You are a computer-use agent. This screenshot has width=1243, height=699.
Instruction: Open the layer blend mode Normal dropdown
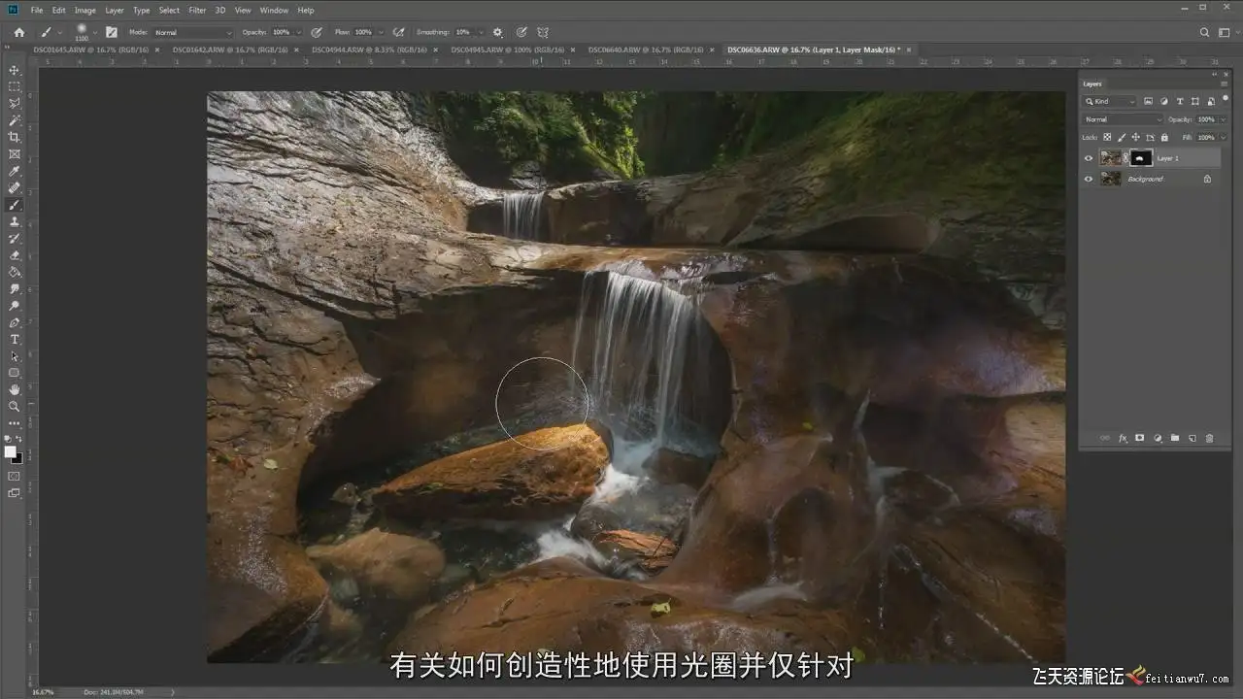[1123, 119]
